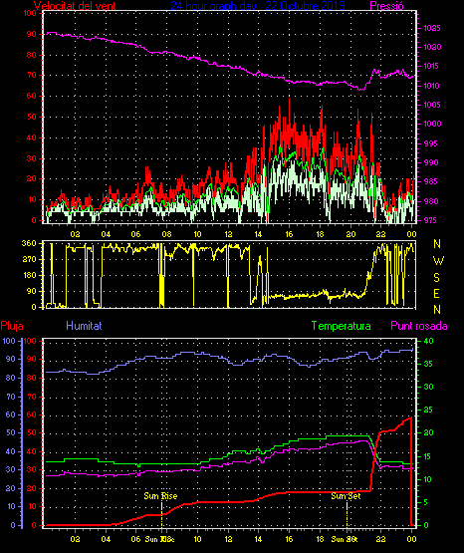The width and height of the screenshot is (464, 553).
Task: Click the bottom 'N' compass letter
Action: (x=437, y=310)
